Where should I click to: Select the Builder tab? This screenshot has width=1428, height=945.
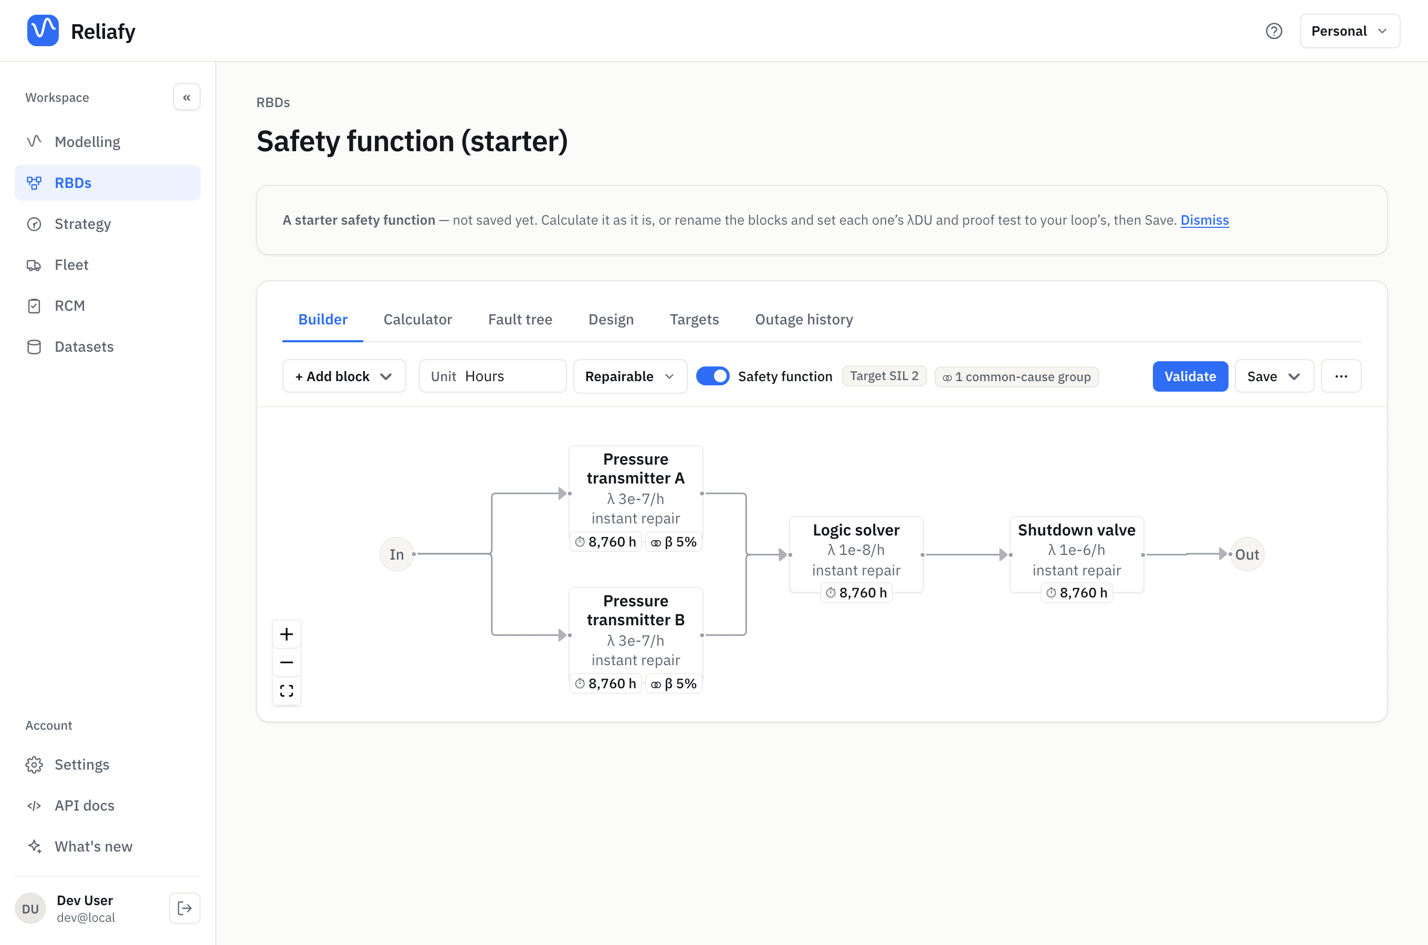click(323, 319)
